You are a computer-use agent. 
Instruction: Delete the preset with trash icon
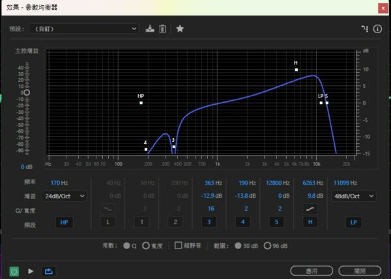pyautogui.click(x=163, y=29)
